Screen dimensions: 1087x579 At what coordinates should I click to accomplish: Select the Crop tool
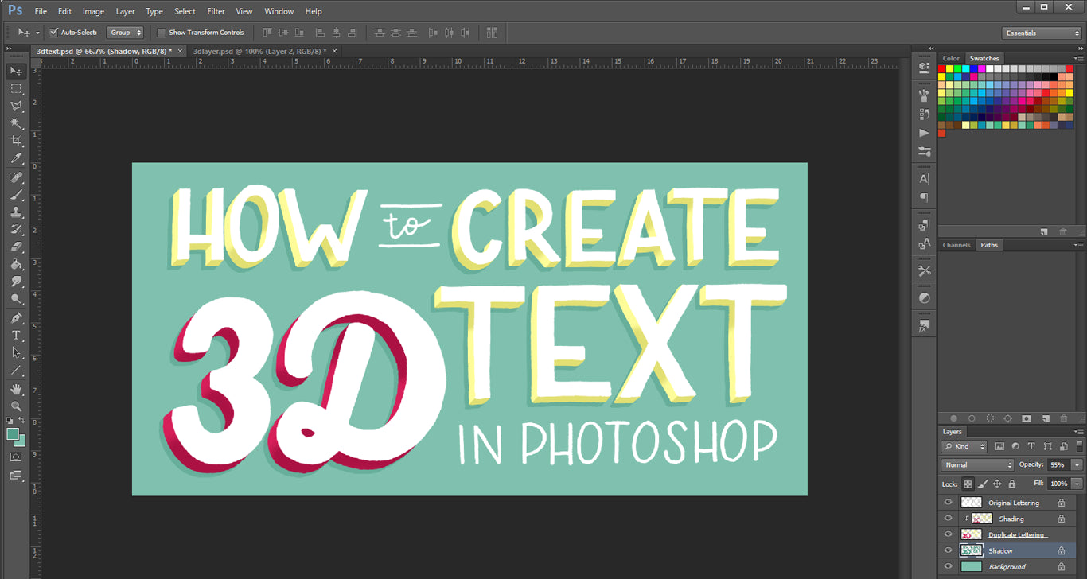click(16, 141)
